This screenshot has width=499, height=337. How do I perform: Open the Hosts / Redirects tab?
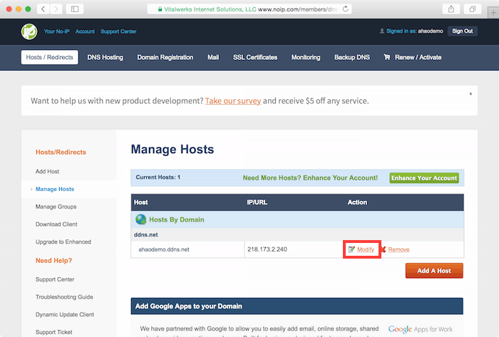[x=50, y=57]
